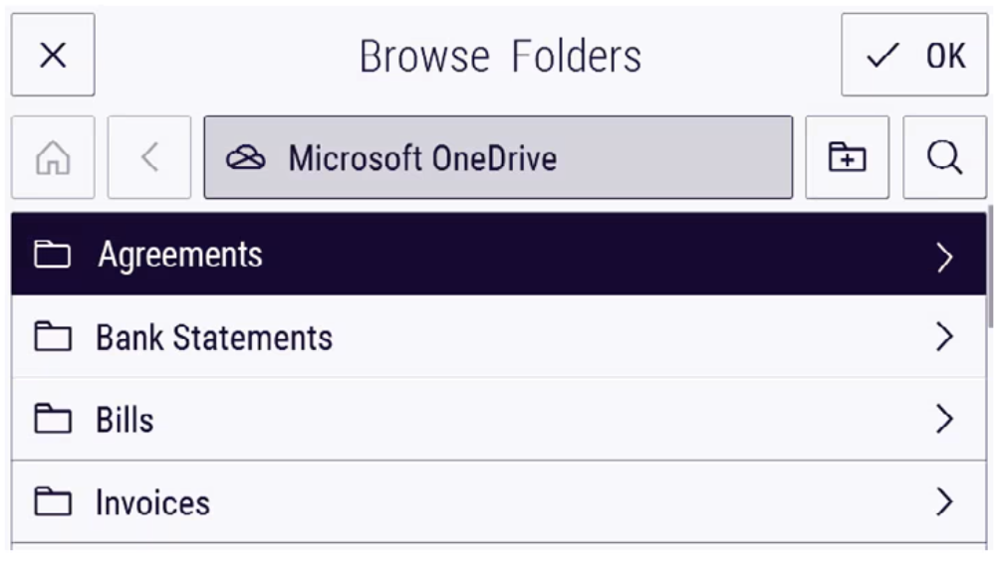1000x565 pixels.
Task: Click the Agreements folder icon
Action: [53, 255]
